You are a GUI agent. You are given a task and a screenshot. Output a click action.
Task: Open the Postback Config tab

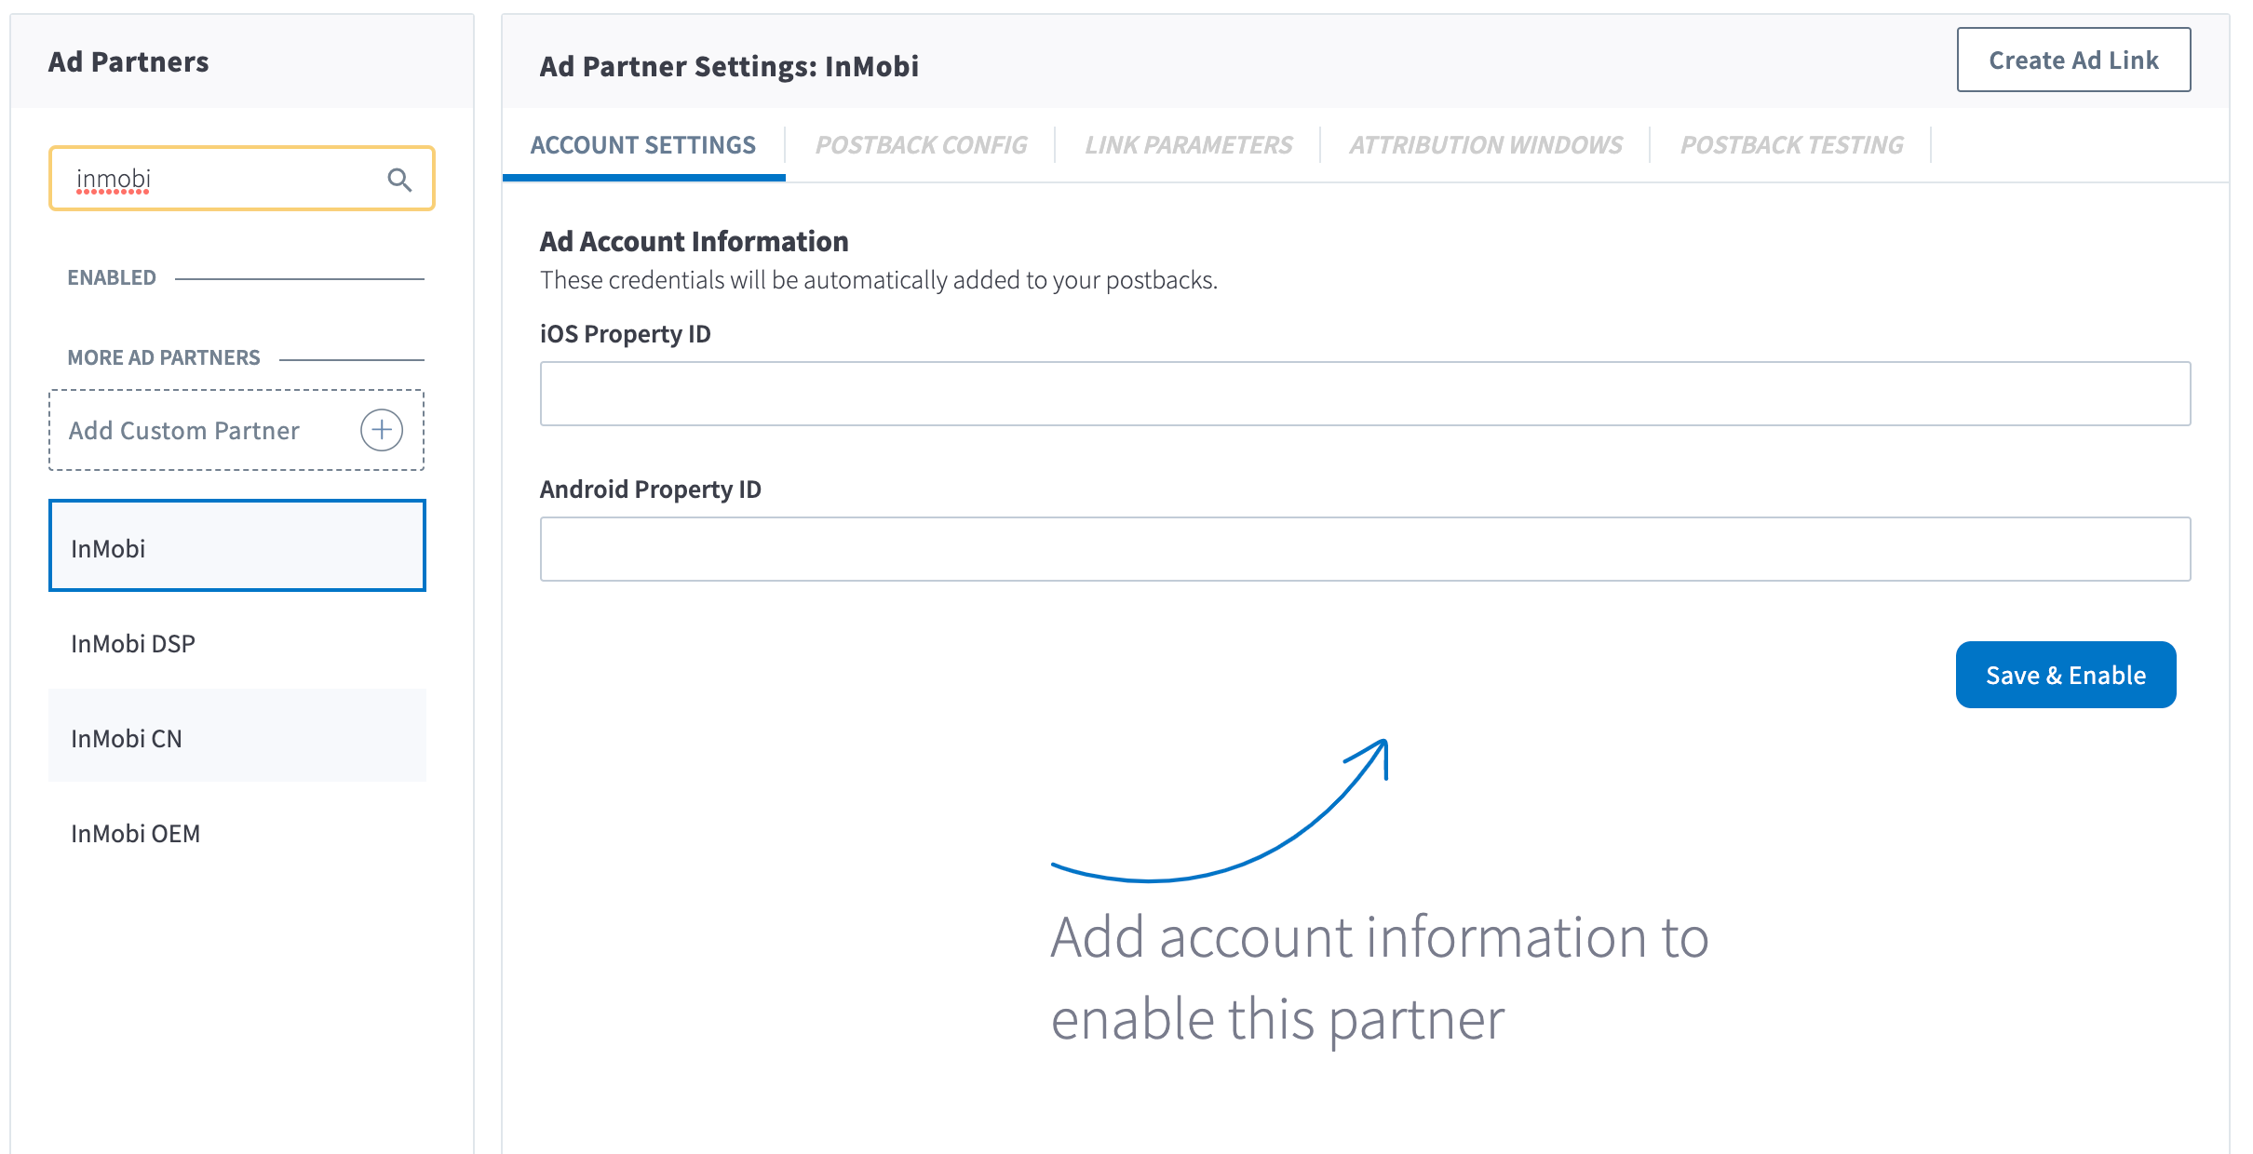(921, 146)
